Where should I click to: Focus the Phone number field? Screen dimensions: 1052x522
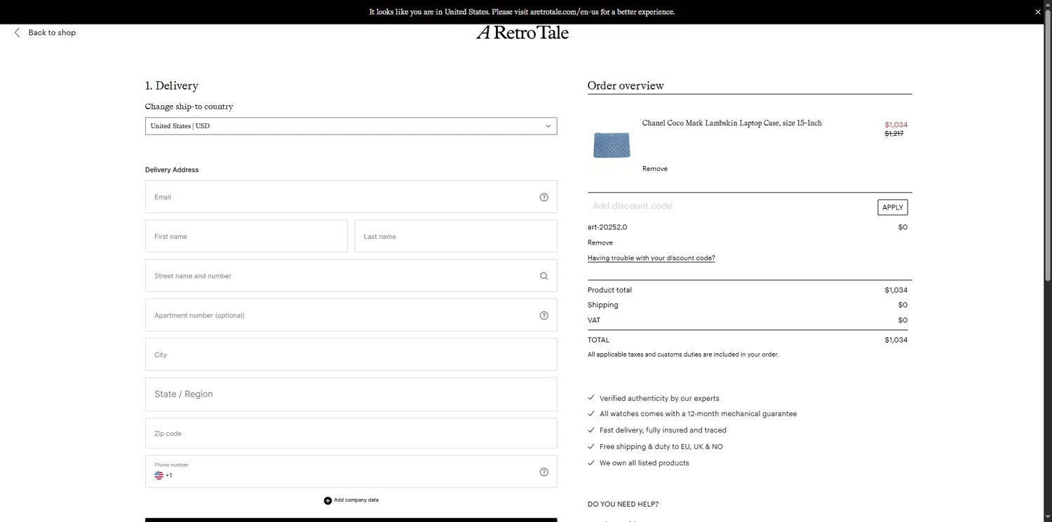pyautogui.click(x=351, y=472)
